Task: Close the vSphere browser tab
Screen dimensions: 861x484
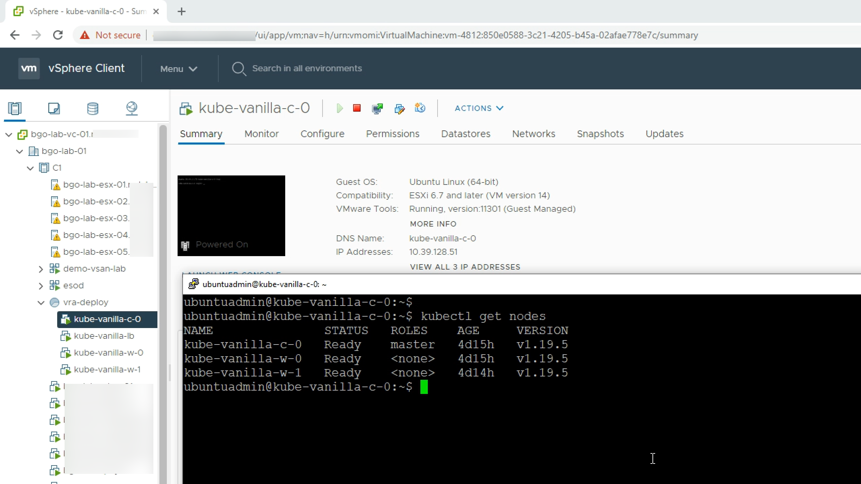Action: (x=156, y=11)
